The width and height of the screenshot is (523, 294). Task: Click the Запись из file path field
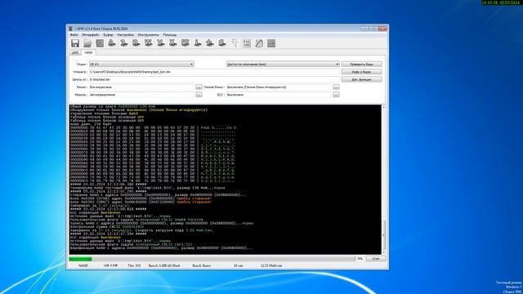point(214,79)
